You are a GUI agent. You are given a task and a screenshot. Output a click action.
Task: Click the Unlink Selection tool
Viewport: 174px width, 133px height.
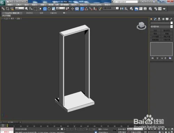tap(8, 9)
